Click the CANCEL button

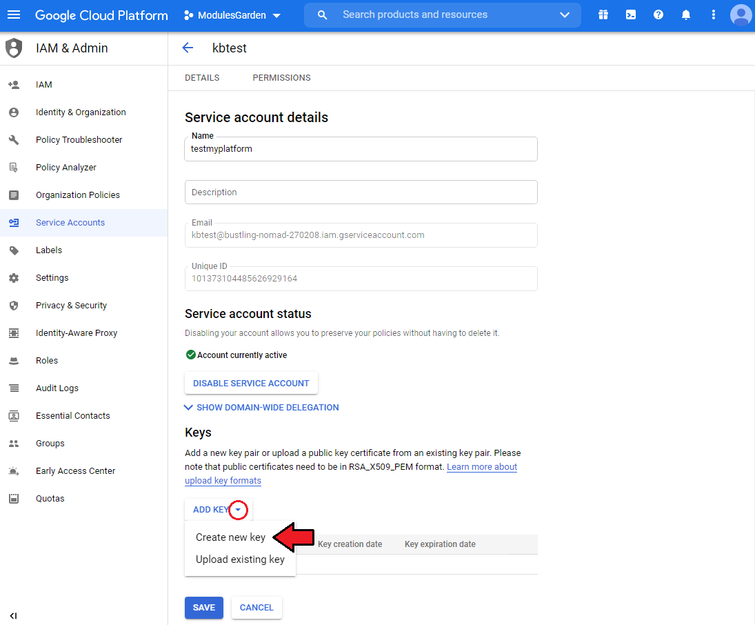(256, 608)
